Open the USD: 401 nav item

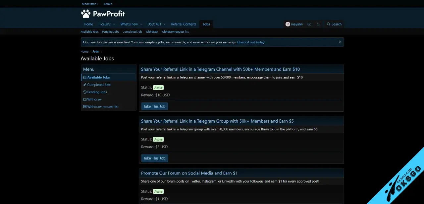click(154, 24)
